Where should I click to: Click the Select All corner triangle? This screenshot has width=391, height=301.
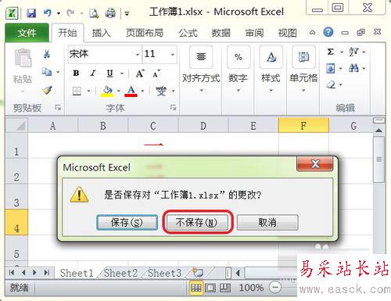click(x=16, y=125)
